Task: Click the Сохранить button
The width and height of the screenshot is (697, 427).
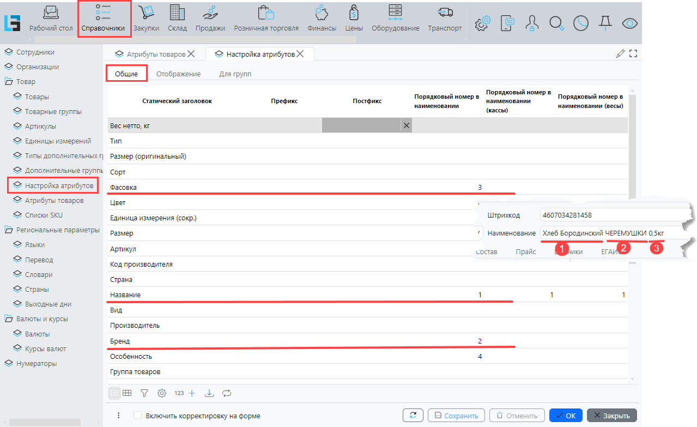Action: [x=456, y=416]
